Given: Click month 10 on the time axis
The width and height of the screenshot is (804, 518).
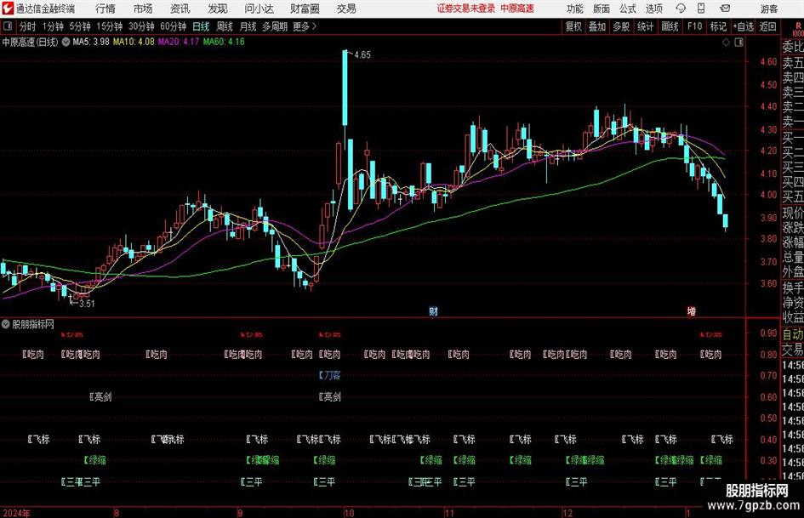Looking at the screenshot, I should click(x=349, y=513).
